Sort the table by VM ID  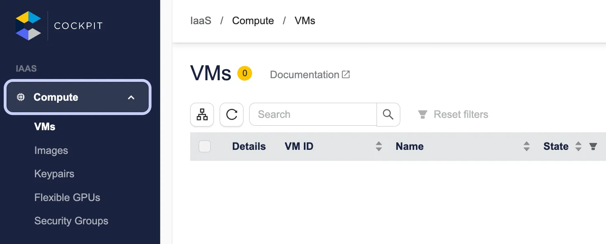coord(378,146)
